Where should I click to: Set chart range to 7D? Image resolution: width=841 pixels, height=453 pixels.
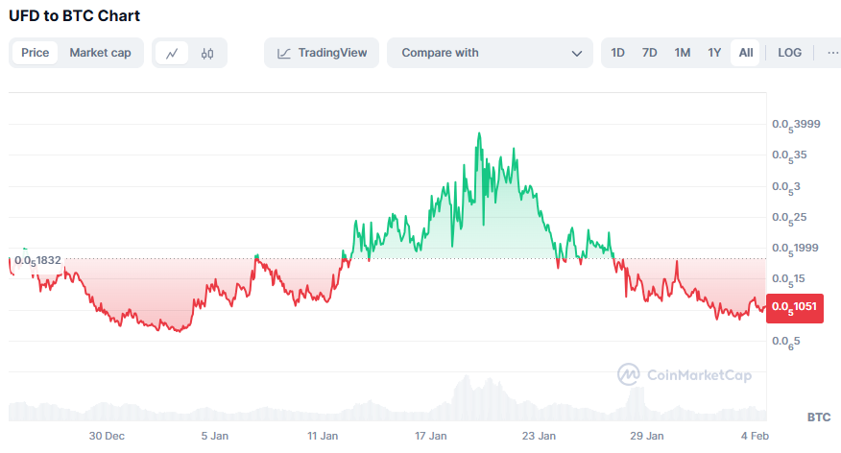650,53
